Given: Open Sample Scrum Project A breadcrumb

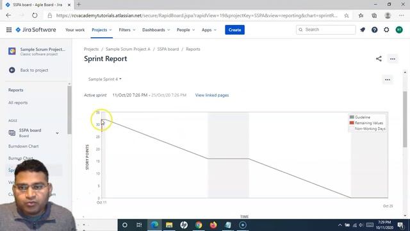Looking at the screenshot, I should [128, 49].
